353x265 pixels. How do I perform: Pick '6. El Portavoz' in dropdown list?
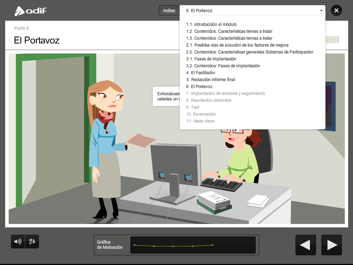click(x=199, y=87)
